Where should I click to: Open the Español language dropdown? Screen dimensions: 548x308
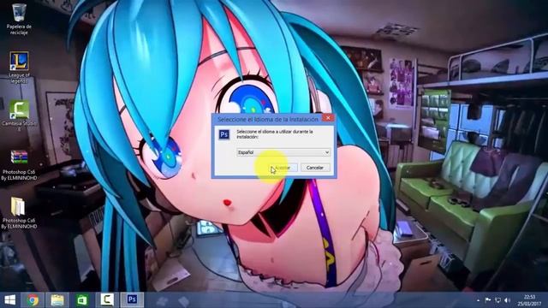click(283, 152)
